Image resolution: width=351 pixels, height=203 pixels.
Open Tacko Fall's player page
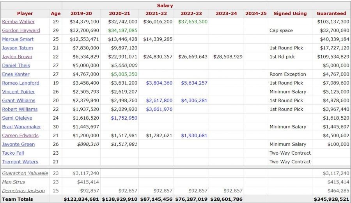pos(13,153)
